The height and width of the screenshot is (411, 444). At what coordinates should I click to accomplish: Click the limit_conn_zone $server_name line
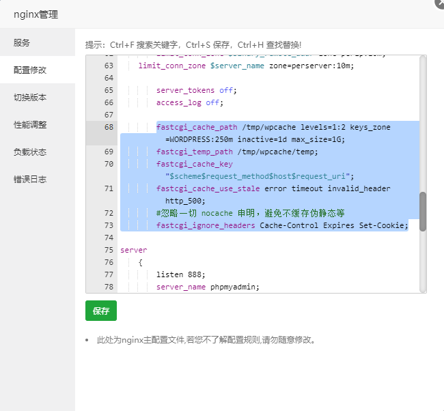click(x=246, y=66)
